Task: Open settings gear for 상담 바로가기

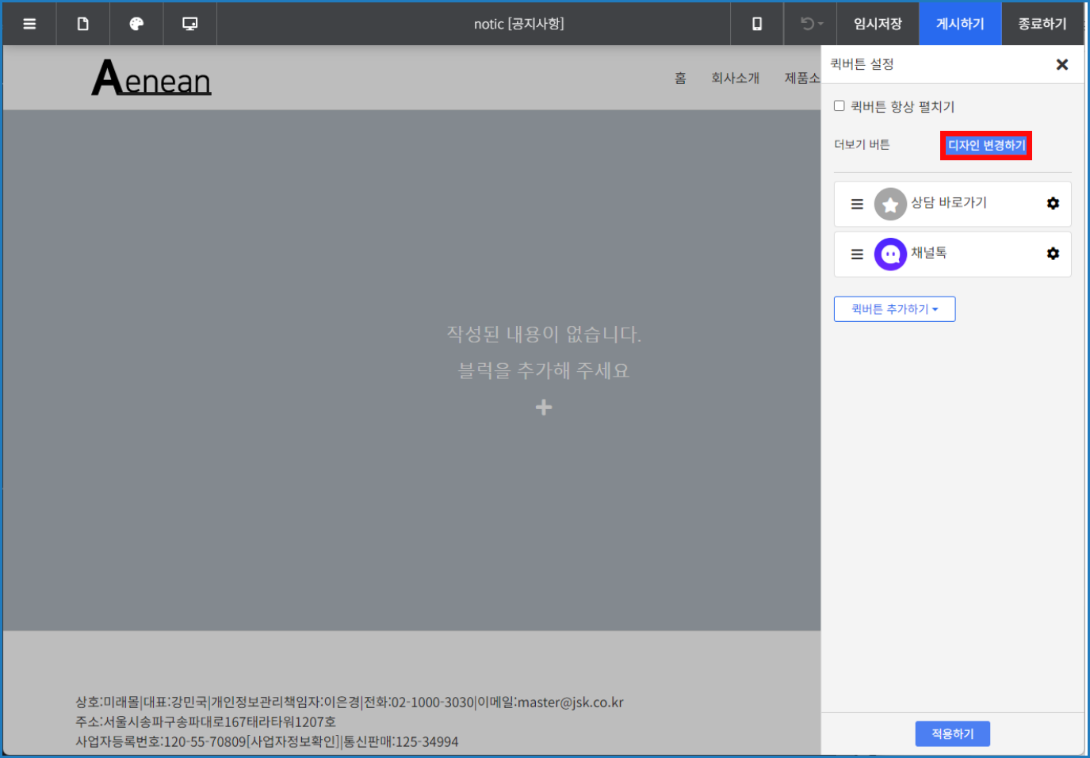Action: tap(1052, 203)
